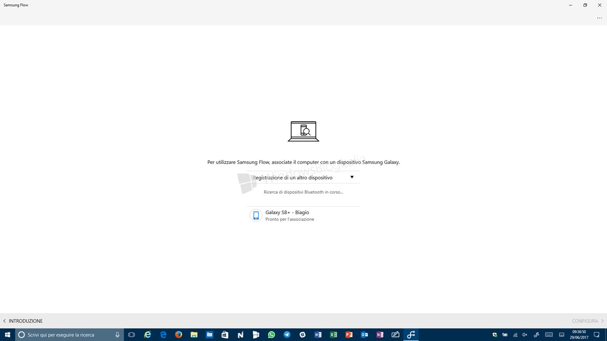Launch Excel from the taskbar

click(333, 334)
